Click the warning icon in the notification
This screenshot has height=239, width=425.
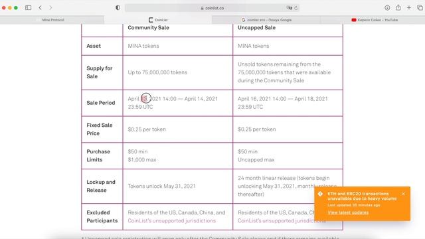320,194
